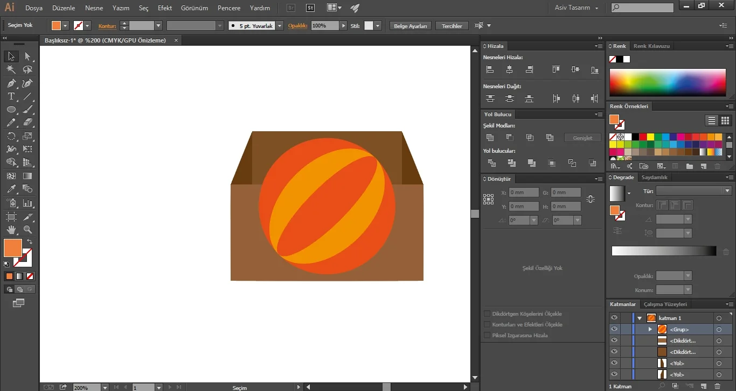
Task: Select the Zoom tool
Action: tap(27, 230)
